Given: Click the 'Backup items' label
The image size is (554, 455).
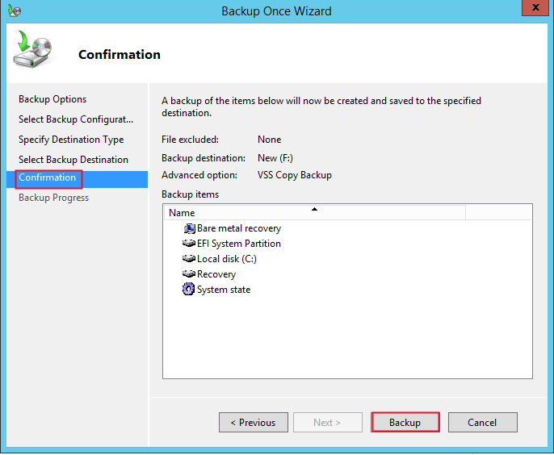Looking at the screenshot, I should [190, 194].
